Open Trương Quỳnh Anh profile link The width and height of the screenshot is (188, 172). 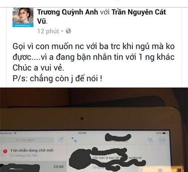pyautogui.click(x=67, y=12)
